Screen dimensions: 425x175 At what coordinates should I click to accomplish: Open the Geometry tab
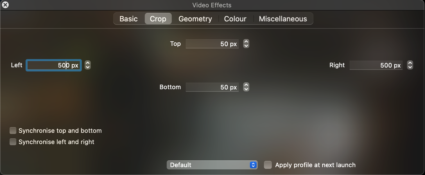pyautogui.click(x=195, y=19)
